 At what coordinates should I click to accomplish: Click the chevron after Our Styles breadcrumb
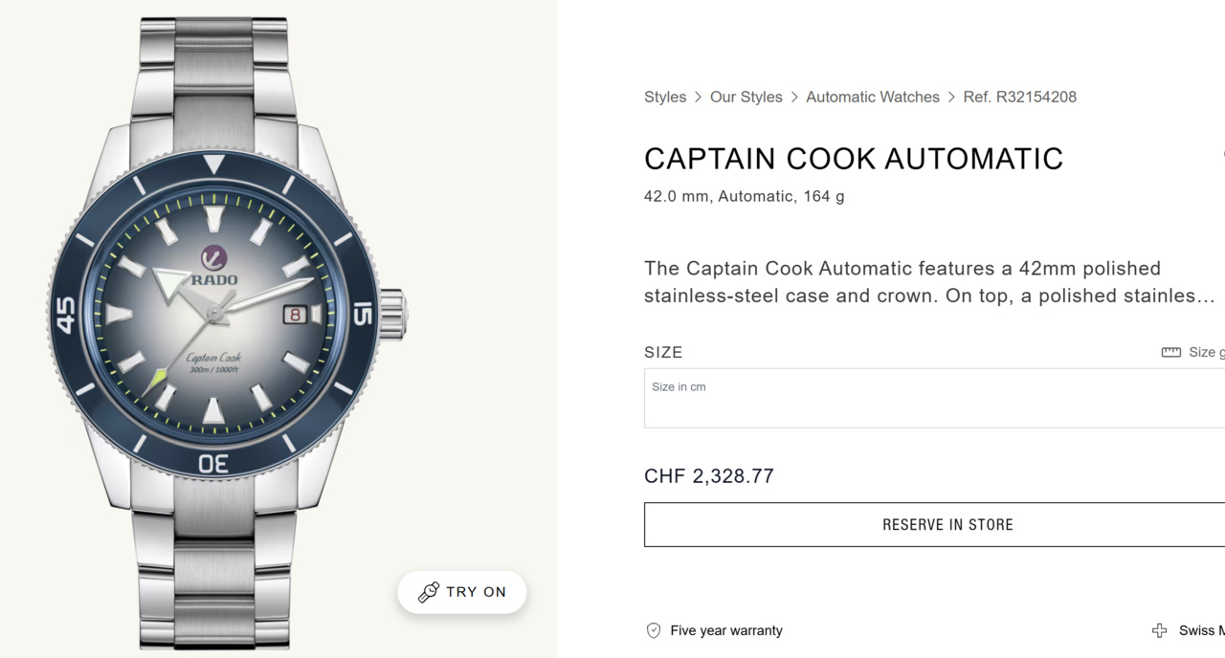coord(794,97)
